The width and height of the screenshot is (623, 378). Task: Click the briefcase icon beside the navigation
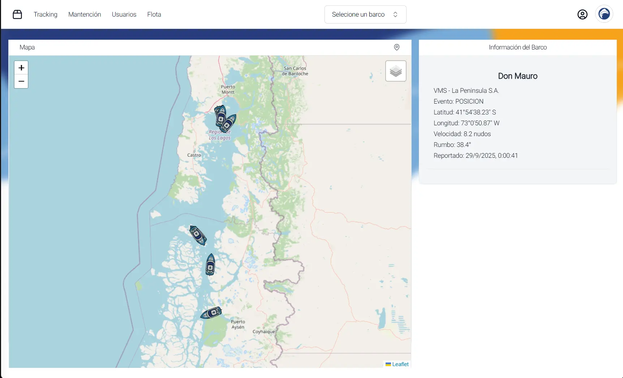click(x=17, y=14)
